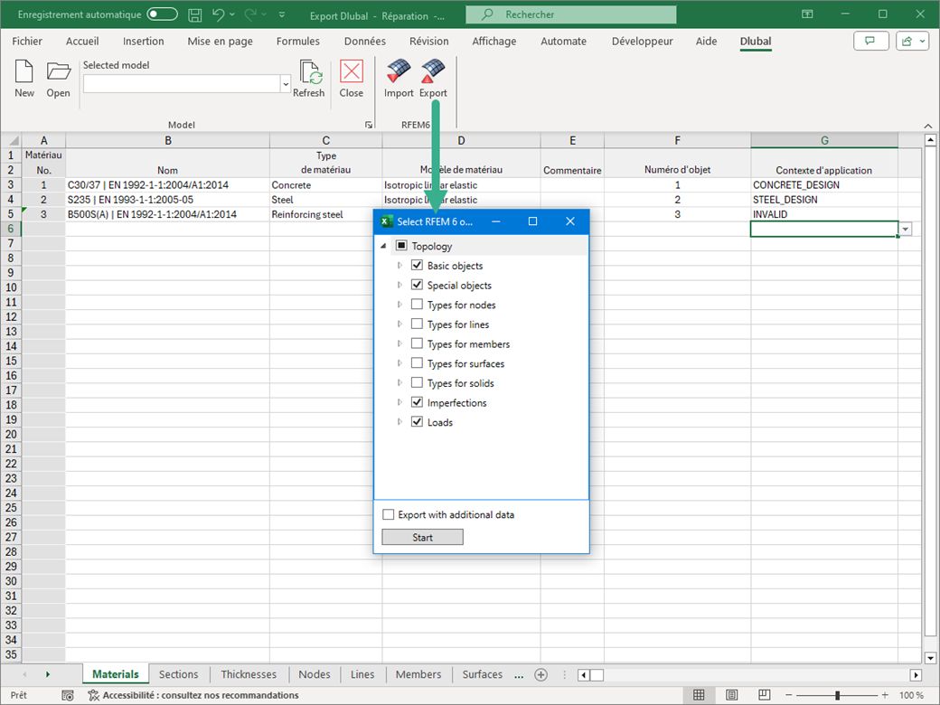Viewport: 940px width, 705px height.
Task: Expand the Imperfections tree item
Action: point(401,402)
